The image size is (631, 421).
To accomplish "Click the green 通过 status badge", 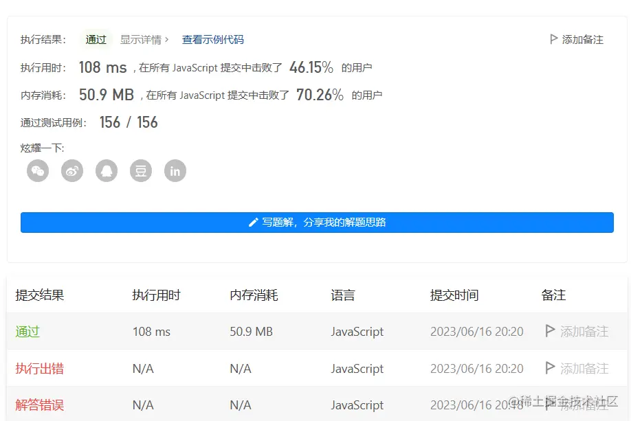I will tap(95, 39).
